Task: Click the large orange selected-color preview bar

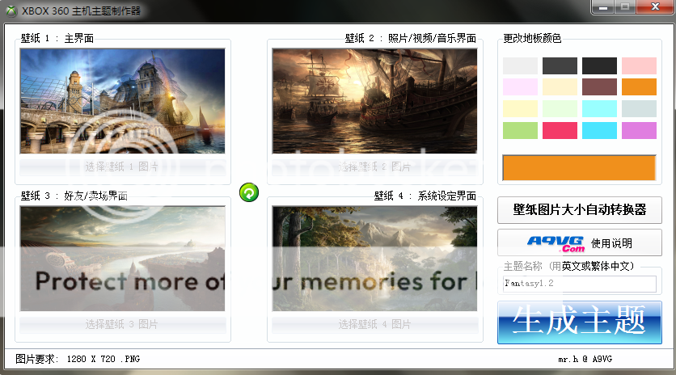Action: [579, 167]
